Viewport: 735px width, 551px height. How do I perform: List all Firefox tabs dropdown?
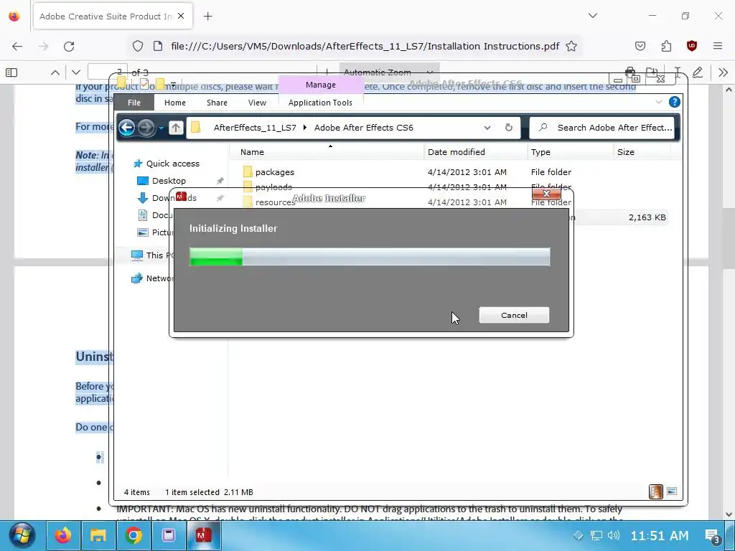pyautogui.click(x=592, y=16)
